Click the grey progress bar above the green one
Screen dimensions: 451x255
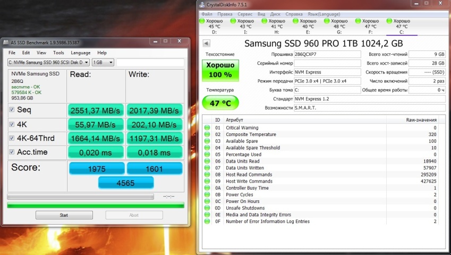pos(81,197)
